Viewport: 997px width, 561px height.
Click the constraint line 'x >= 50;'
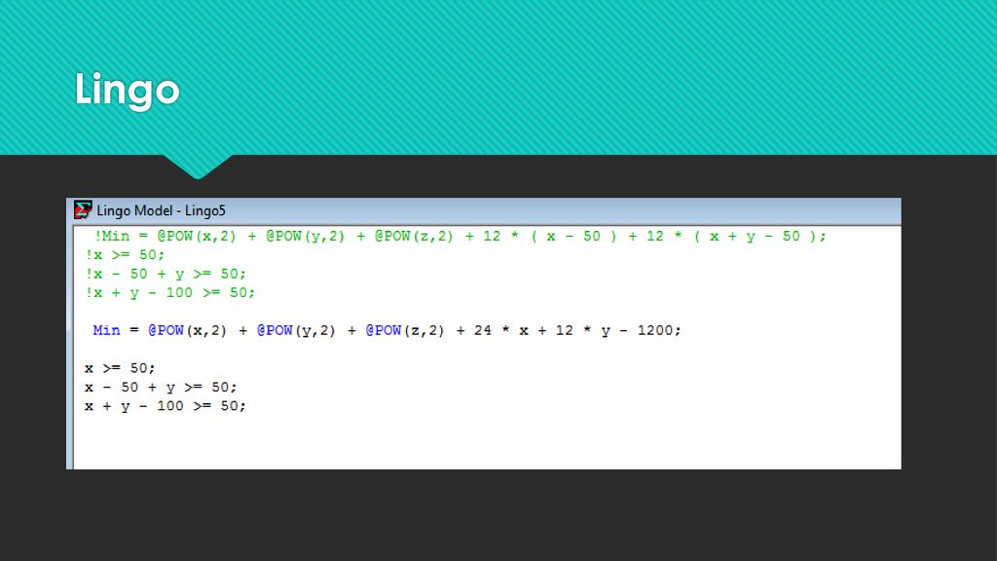coord(120,368)
